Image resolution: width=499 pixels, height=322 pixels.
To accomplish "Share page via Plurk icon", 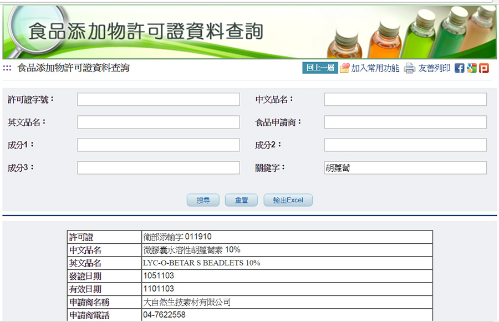I will [x=484, y=68].
